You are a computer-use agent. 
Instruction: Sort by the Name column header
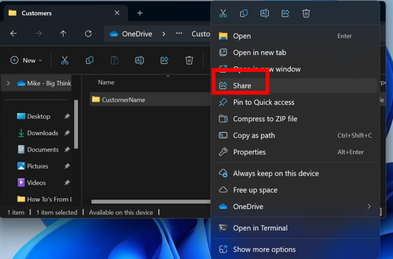pyautogui.click(x=106, y=82)
